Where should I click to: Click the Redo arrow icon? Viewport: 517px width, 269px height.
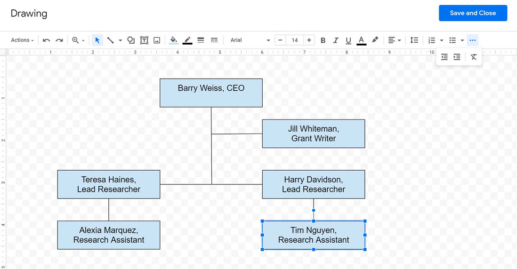tap(59, 40)
